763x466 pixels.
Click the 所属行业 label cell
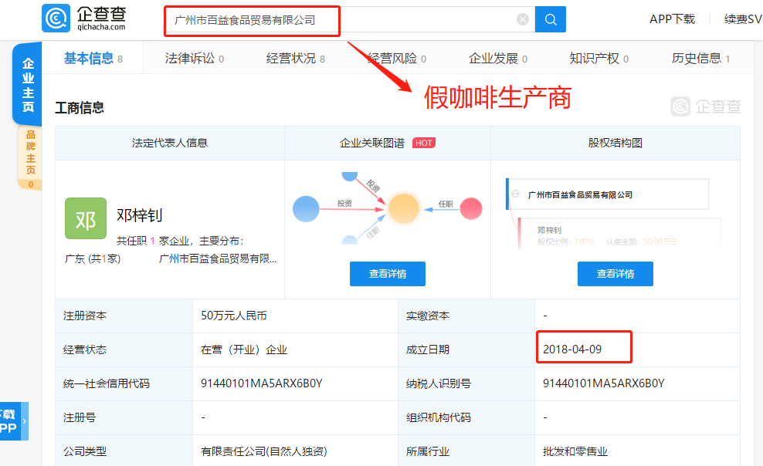click(x=466, y=451)
